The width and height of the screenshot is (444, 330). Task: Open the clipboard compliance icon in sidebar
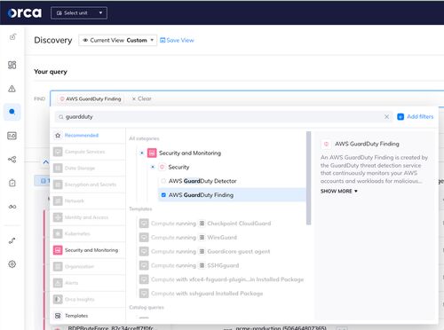[x=12, y=183]
